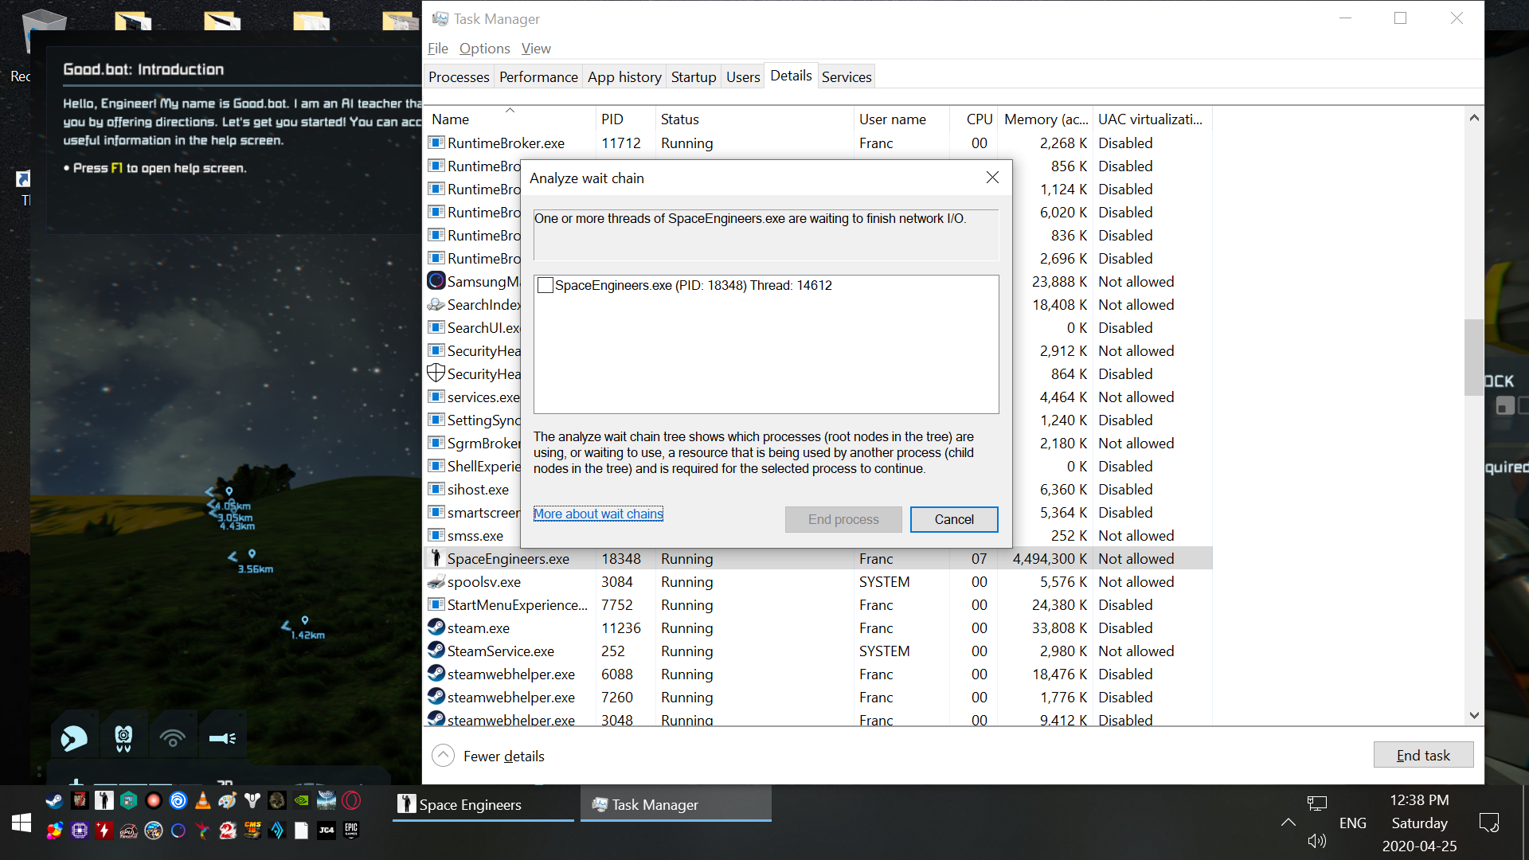This screenshot has height=860, width=1529.
Task: Open the Opera GX browser icon
Action: (x=351, y=801)
